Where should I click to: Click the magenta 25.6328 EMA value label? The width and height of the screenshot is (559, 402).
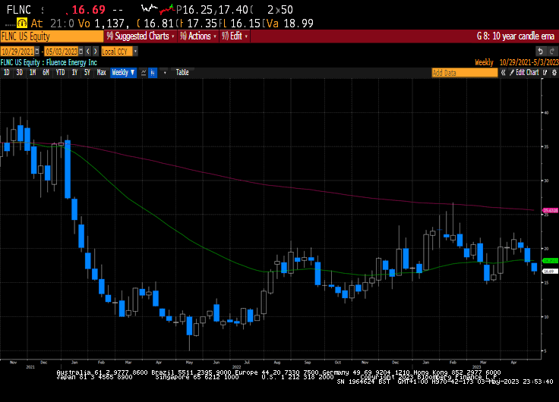551,210
